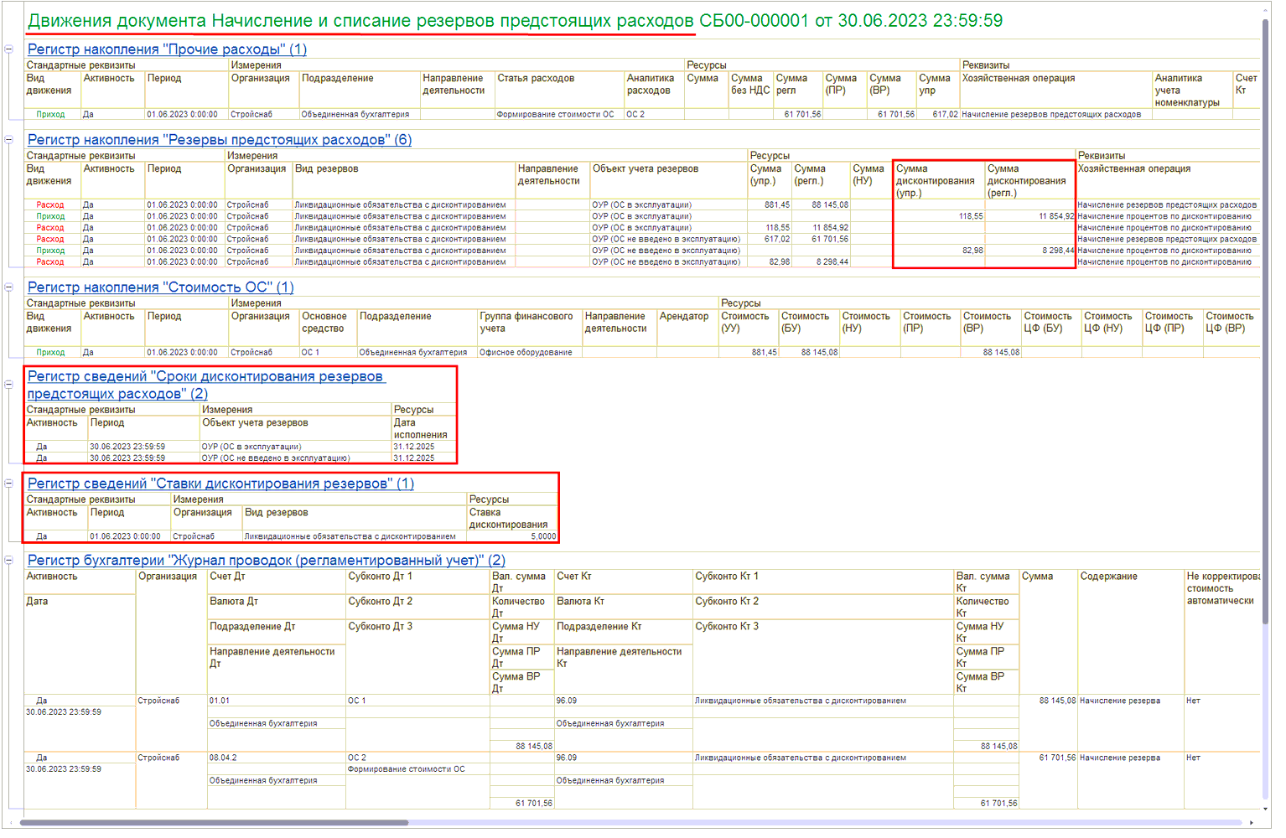This screenshot has width=1286, height=838.
Task: Collapse the "Журнал проводок" accounting register section
Action: pyautogui.click(x=9, y=561)
